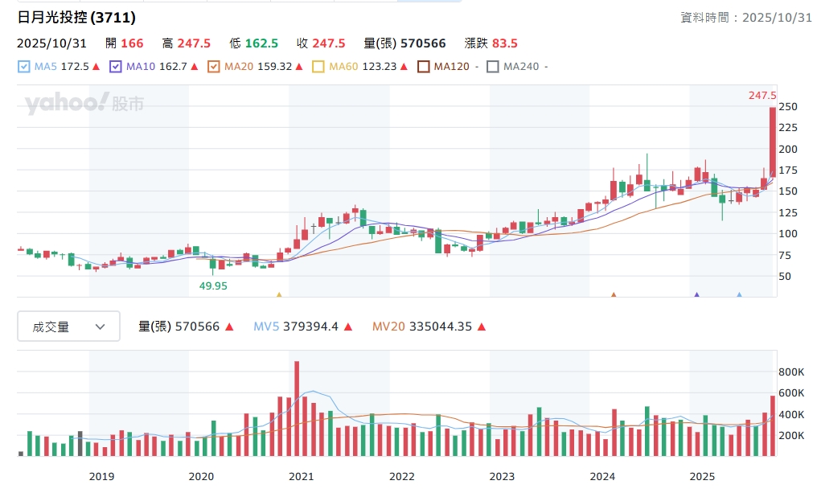Click the tallest red volume bar near 2021
Viewport: 817px width, 497px height.
coord(297,409)
